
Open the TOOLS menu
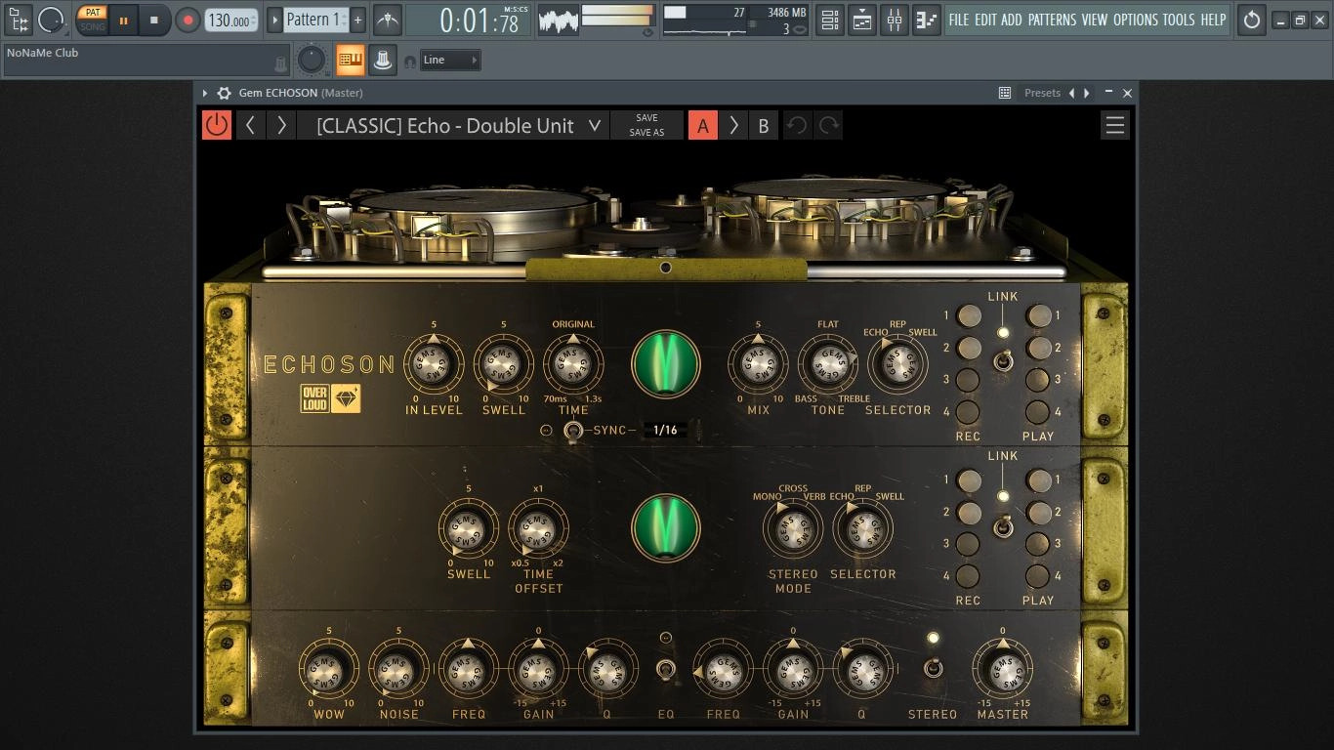pos(1179,20)
